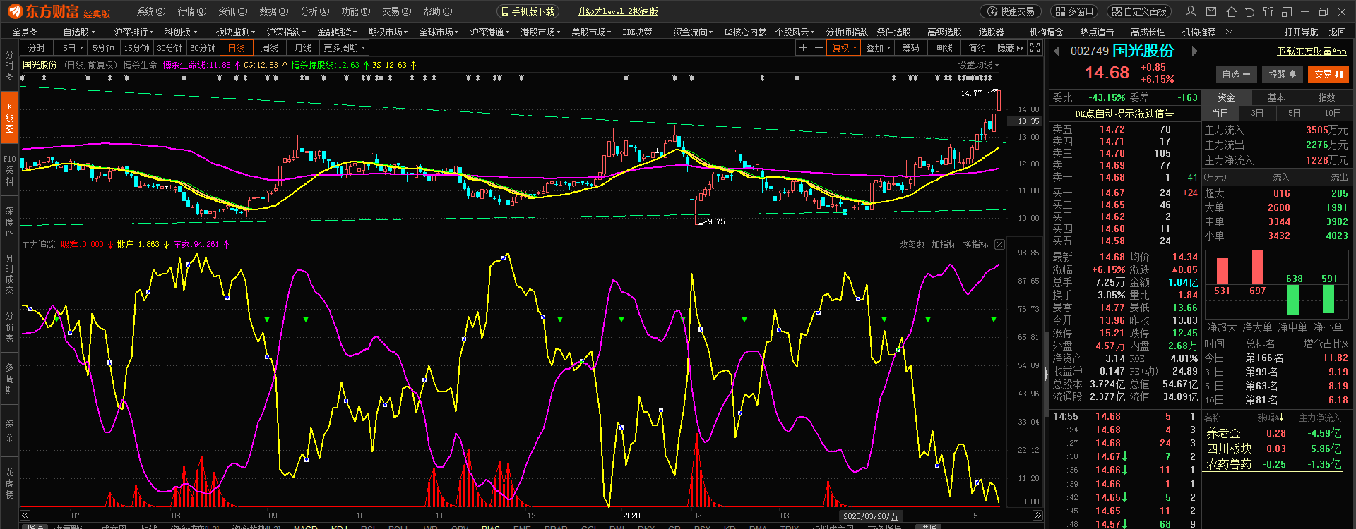Screen dimensions: 1356x529
Task: Click 升级为Level-2极速版 link
Action: 617,11
